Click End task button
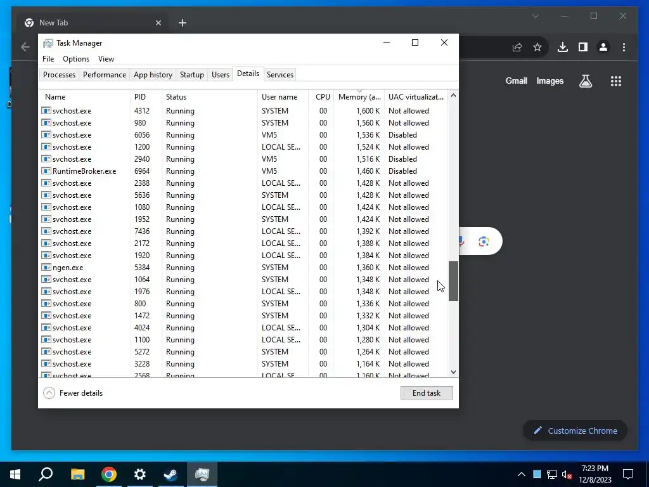 click(x=427, y=393)
